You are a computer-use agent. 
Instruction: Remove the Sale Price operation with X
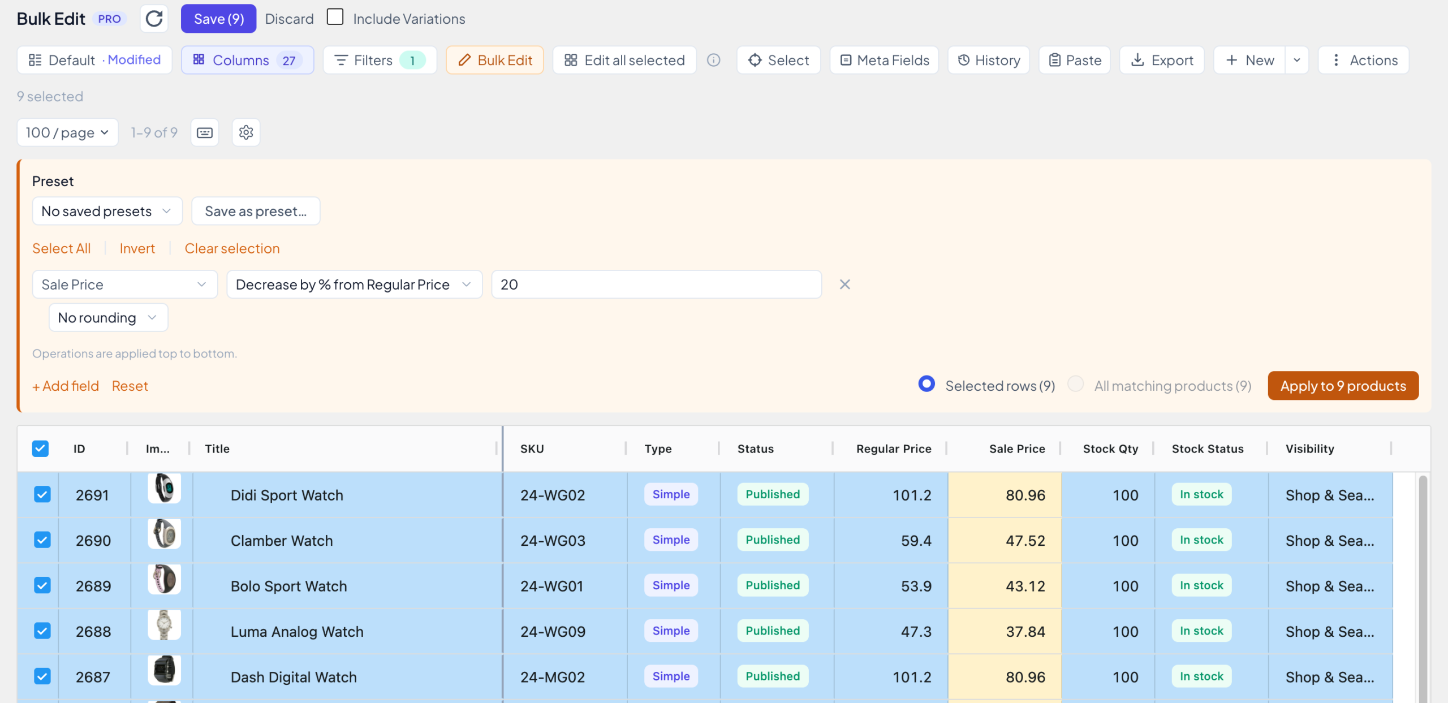point(844,284)
